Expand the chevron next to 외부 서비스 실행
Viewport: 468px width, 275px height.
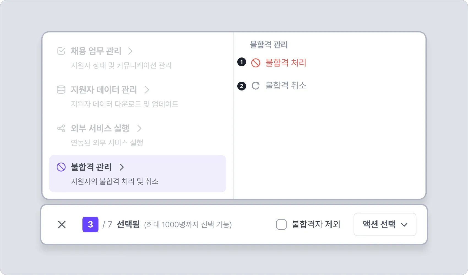[x=139, y=128]
